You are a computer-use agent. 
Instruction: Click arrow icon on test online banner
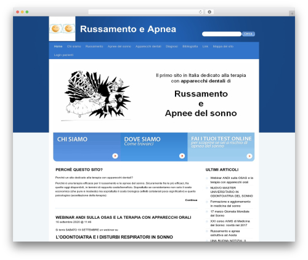coord(249,156)
